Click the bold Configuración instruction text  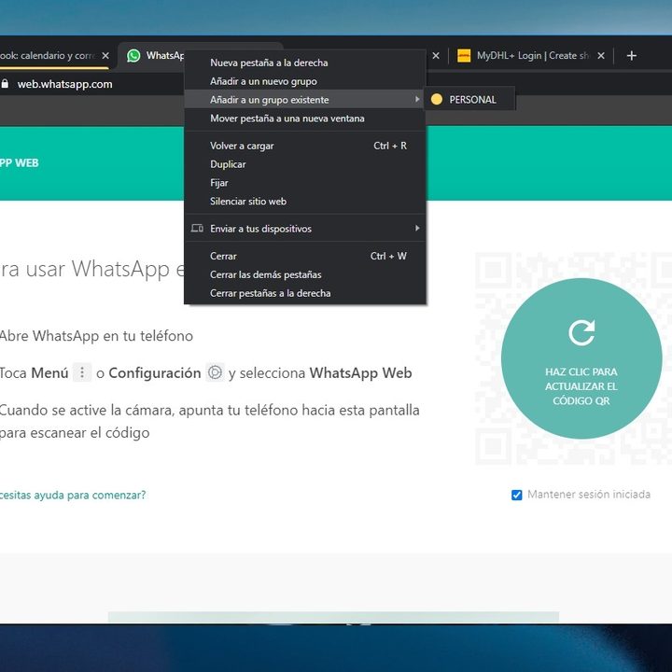[x=155, y=372]
